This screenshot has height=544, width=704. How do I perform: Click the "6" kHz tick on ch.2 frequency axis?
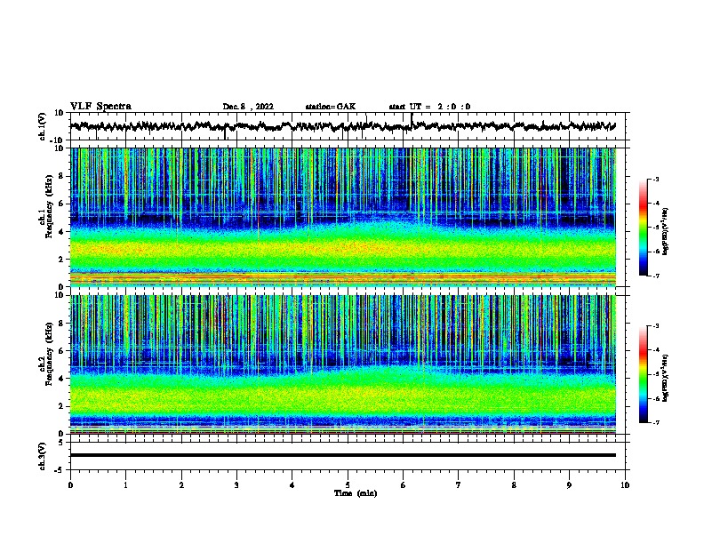pyautogui.click(x=62, y=351)
